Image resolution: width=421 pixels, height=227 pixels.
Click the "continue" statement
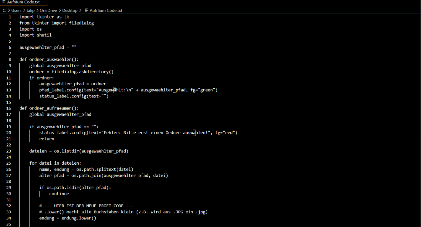pyautogui.click(x=59, y=194)
